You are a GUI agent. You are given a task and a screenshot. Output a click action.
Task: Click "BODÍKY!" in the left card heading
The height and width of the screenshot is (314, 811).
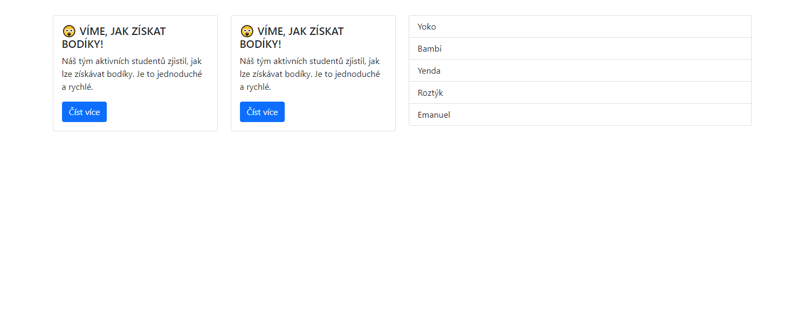click(83, 45)
